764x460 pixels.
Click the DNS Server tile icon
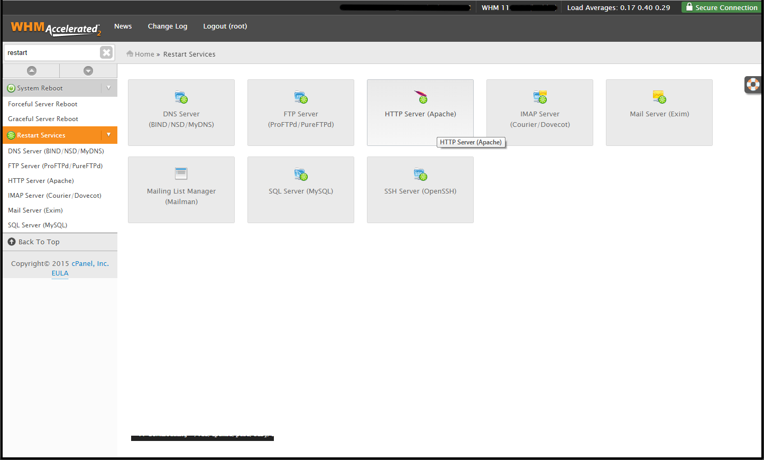point(181,97)
